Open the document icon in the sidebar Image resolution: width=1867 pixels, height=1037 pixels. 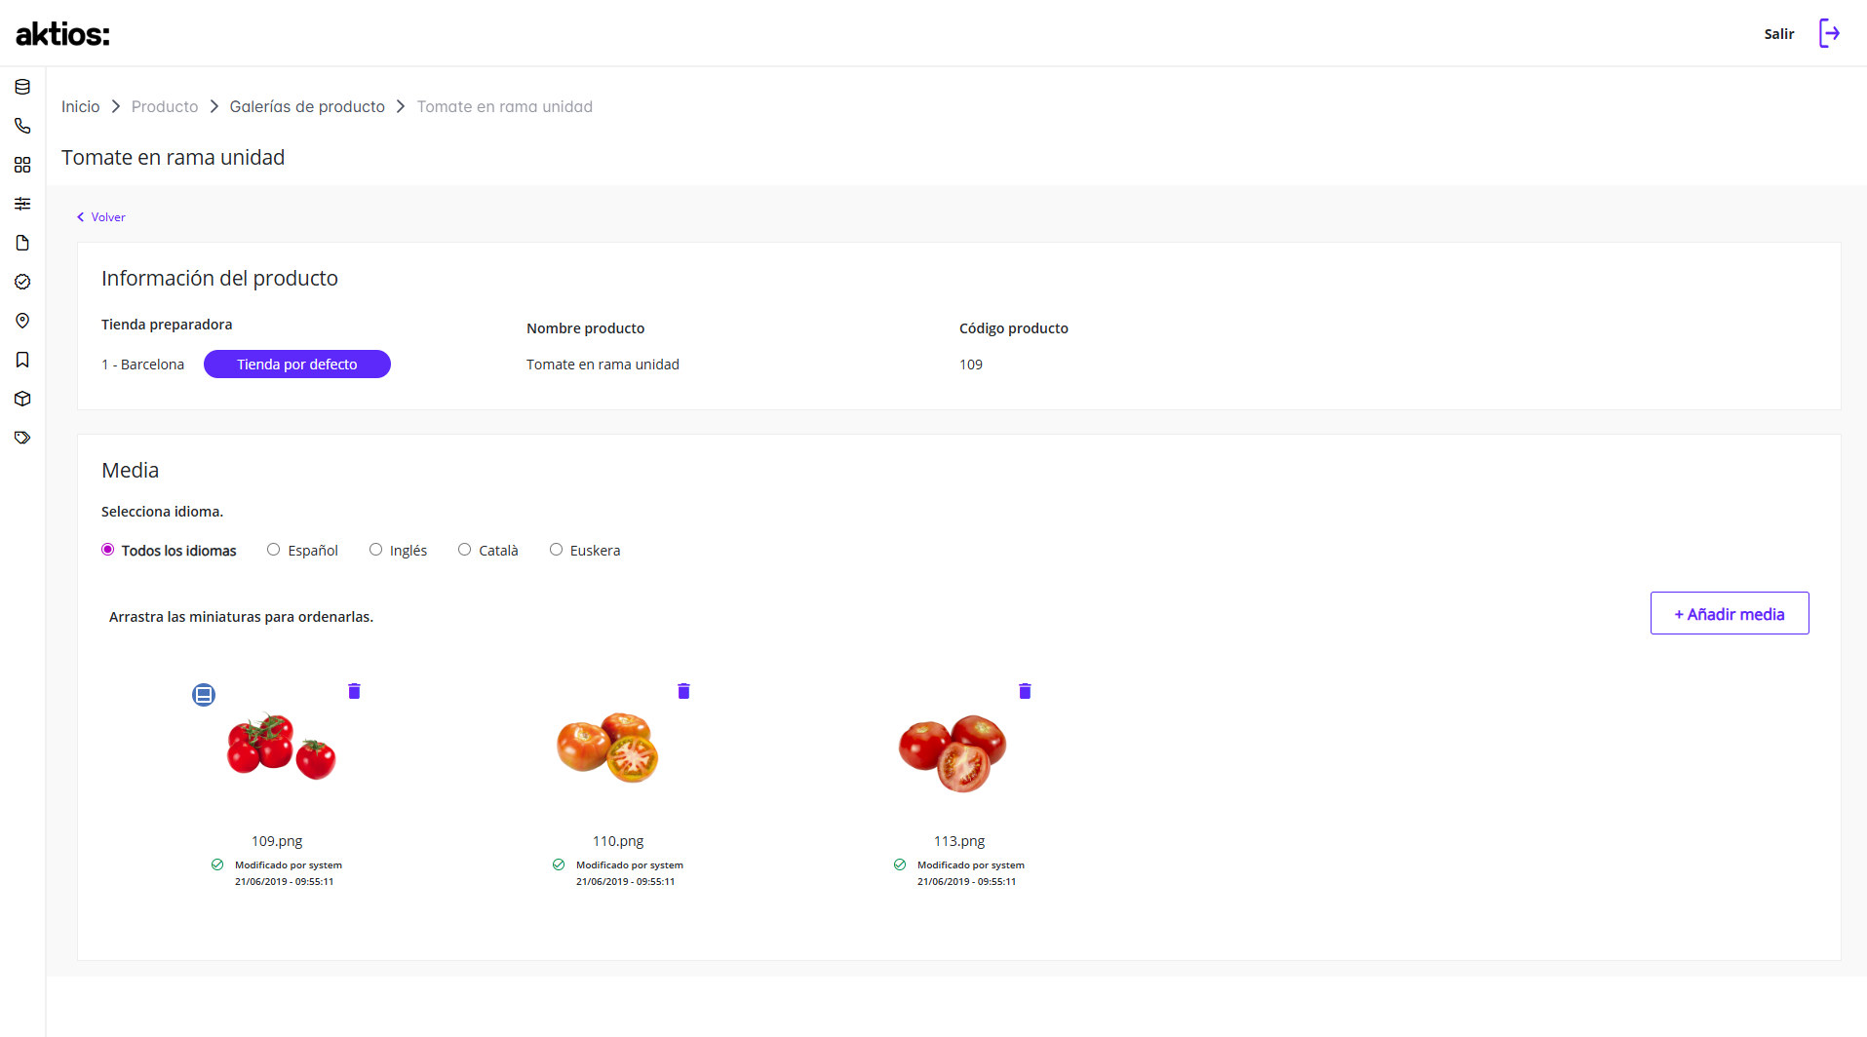pos(22,243)
